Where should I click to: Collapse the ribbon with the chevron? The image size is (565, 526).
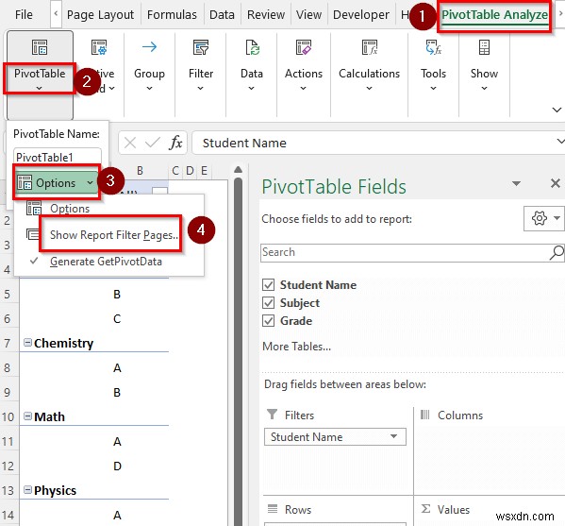pos(557,110)
